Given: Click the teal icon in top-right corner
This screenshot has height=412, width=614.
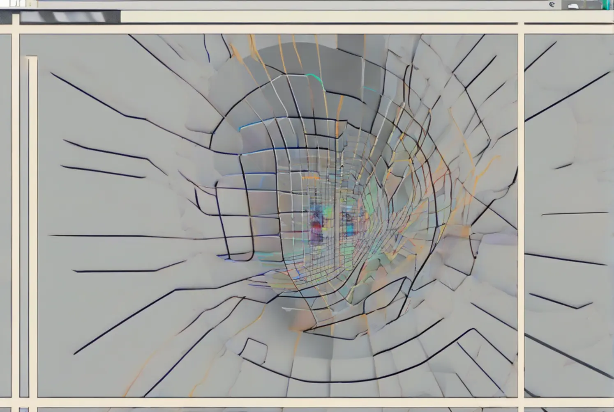Looking at the screenshot, I should click(606, 5).
